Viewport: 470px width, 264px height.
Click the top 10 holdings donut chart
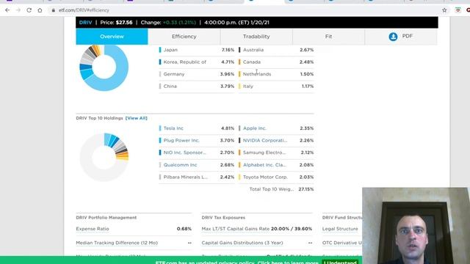coord(104,157)
